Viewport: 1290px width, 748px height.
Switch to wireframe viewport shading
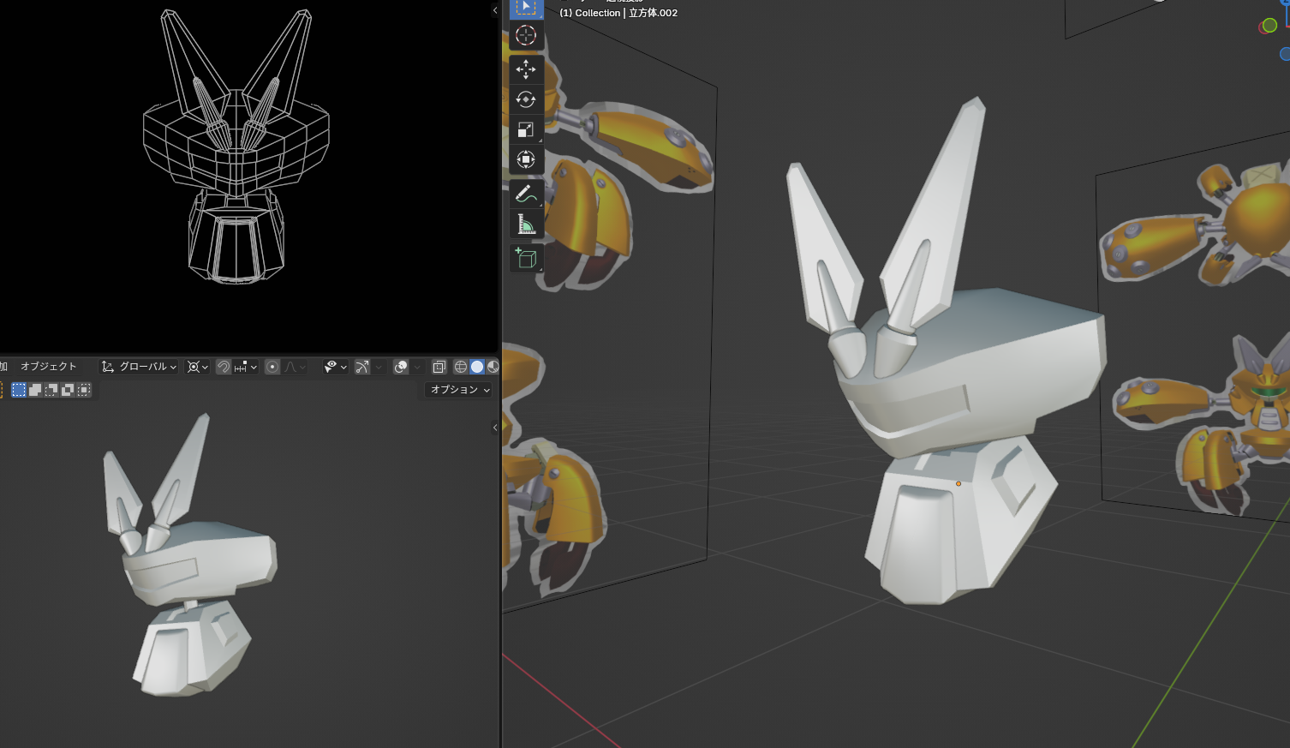point(461,367)
